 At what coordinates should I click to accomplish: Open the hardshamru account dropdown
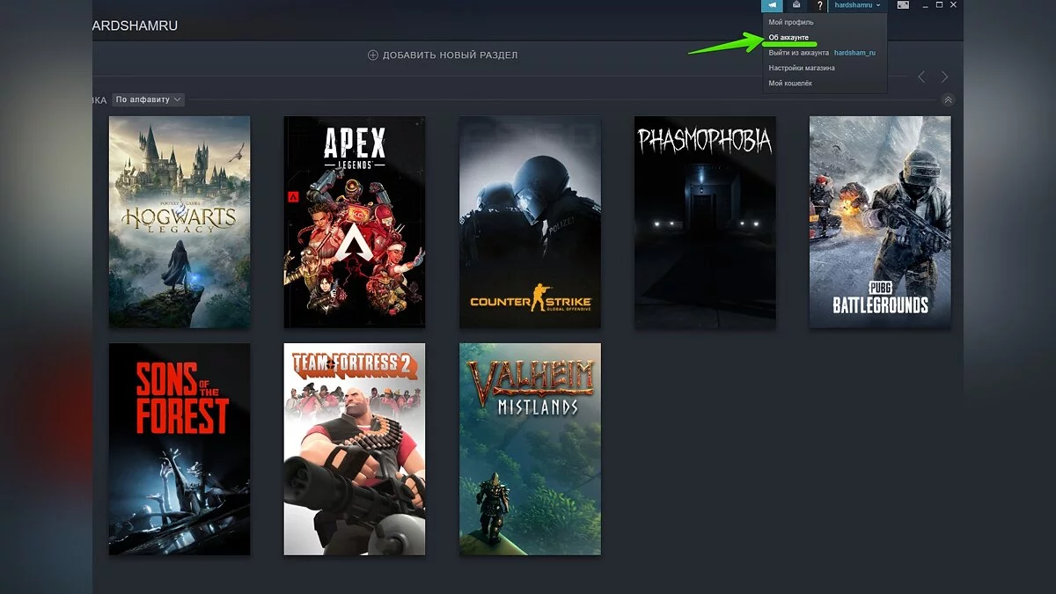click(857, 5)
